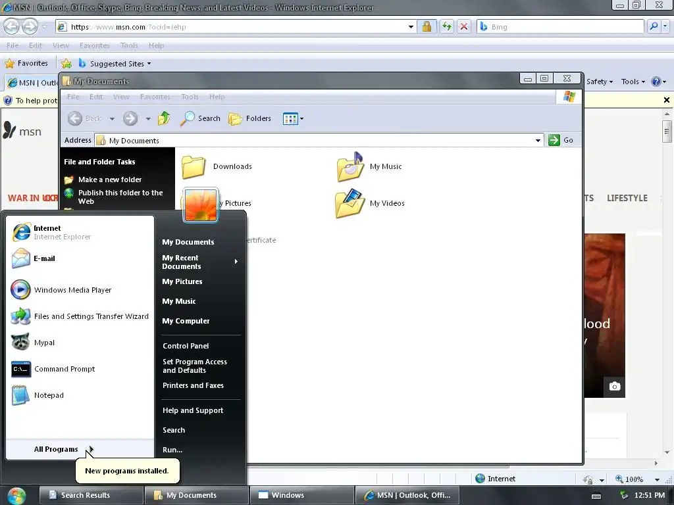Click the user account picture in Start menu
The width and height of the screenshot is (674, 505).
(201, 205)
